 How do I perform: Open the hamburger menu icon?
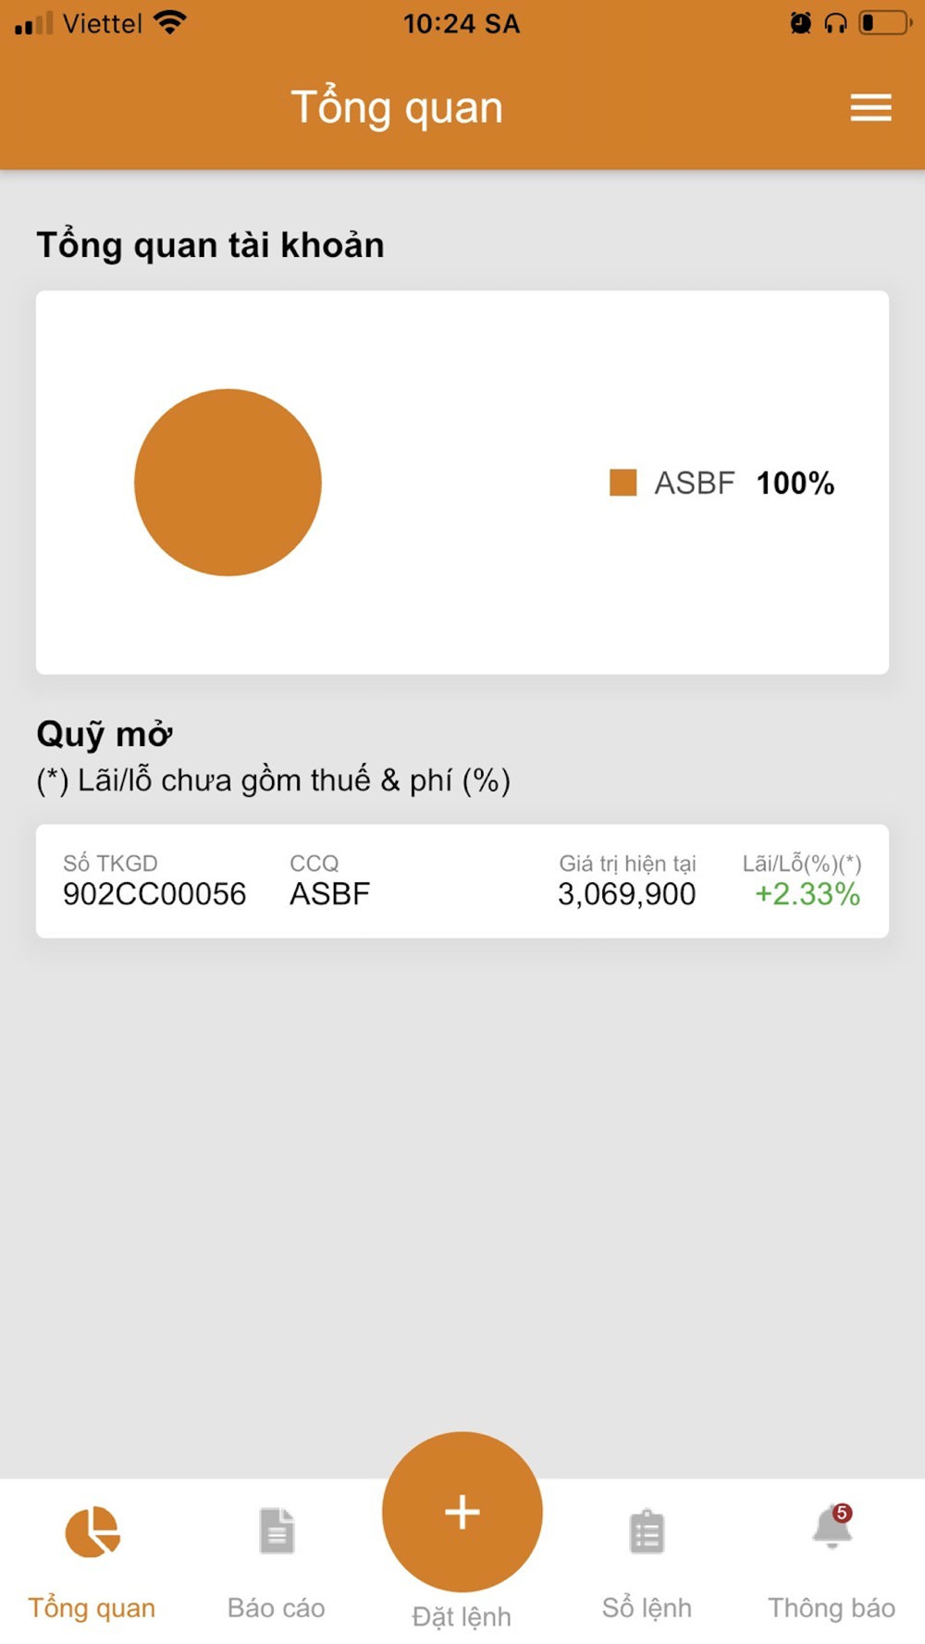click(x=870, y=107)
